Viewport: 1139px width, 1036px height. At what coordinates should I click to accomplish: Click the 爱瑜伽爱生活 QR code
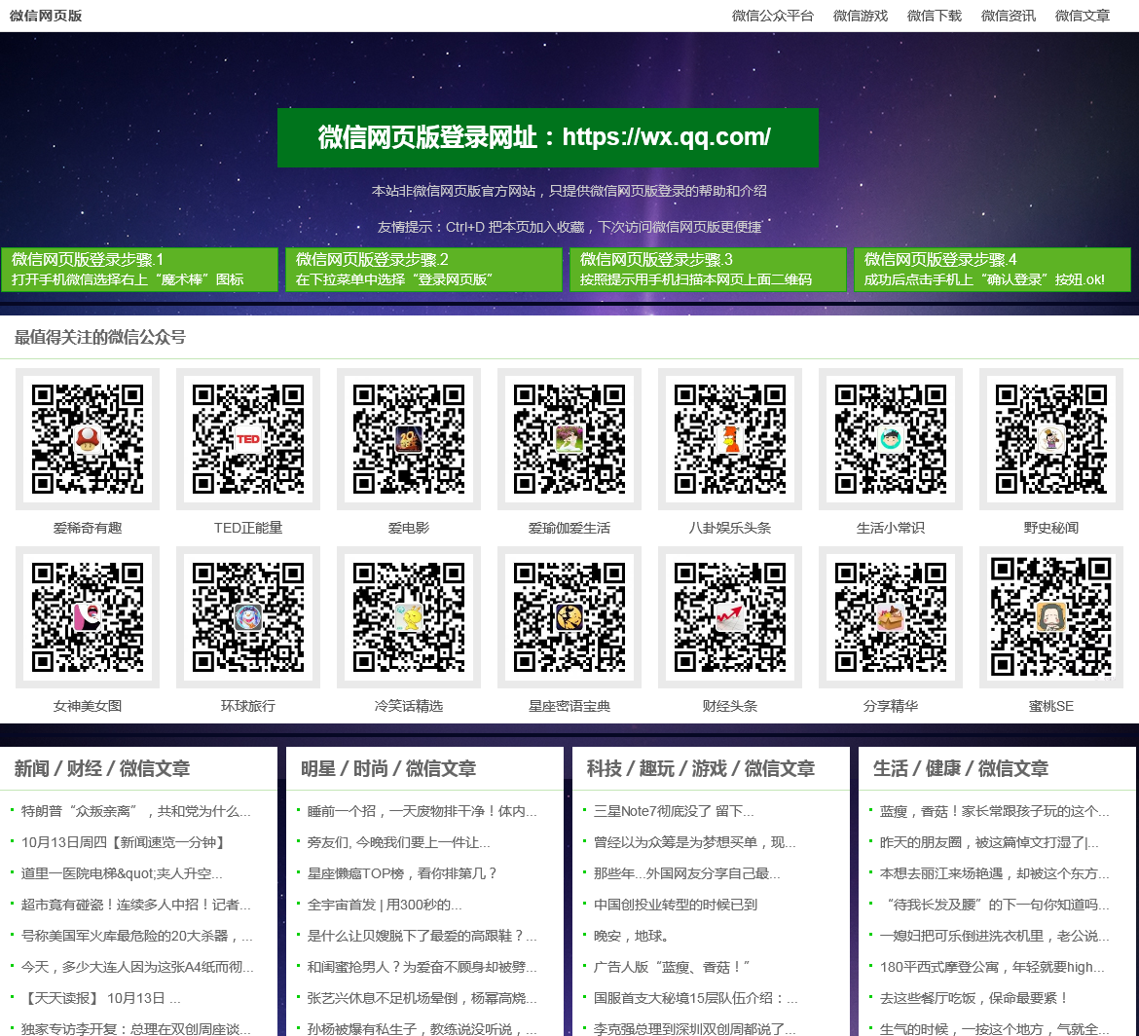pyautogui.click(x=569, y=439)
